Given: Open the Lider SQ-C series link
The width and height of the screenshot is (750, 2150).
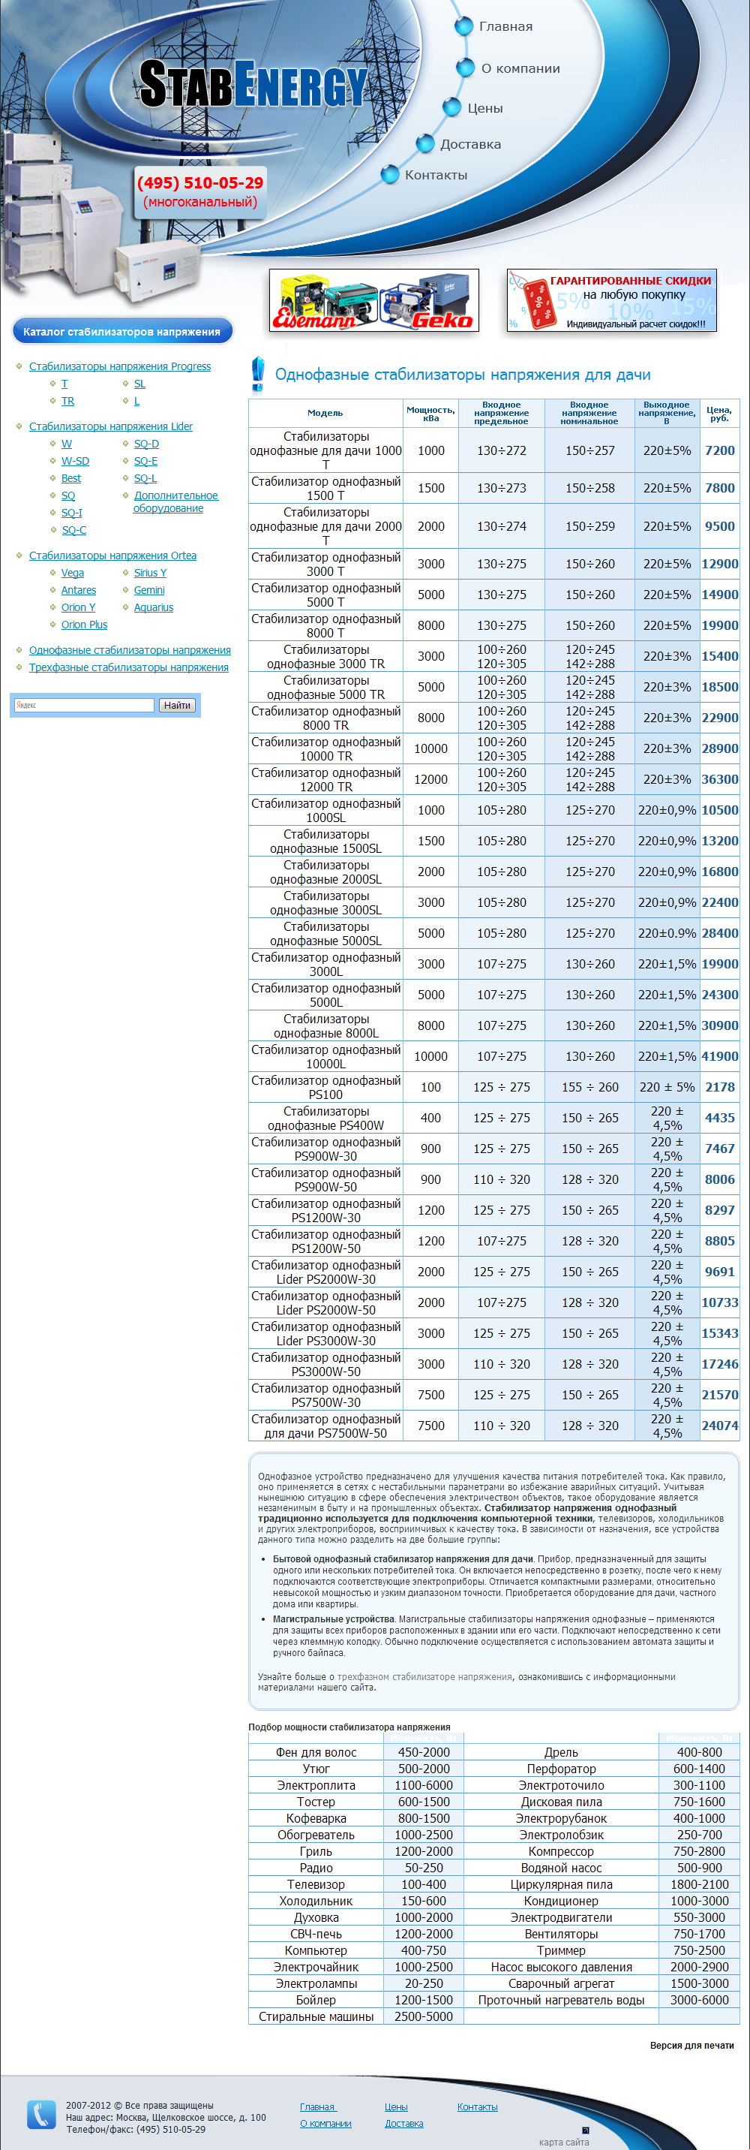Looking at the screenshot, I should pos(74,530).
